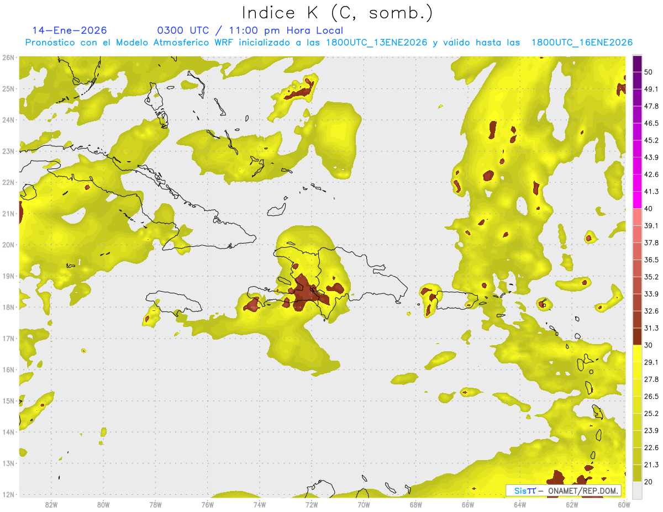Click the longitude label '72W'
663x512 pixels.
(x=312, y=504)
